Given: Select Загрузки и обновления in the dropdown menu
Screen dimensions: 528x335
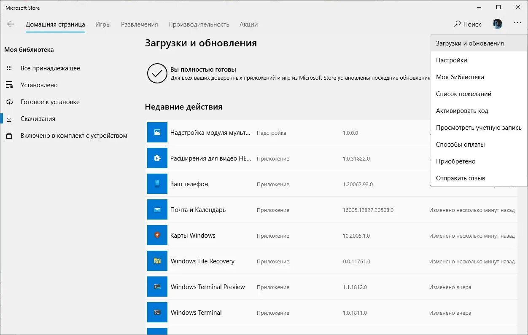Looking at the screenshot, I should 479,43.
